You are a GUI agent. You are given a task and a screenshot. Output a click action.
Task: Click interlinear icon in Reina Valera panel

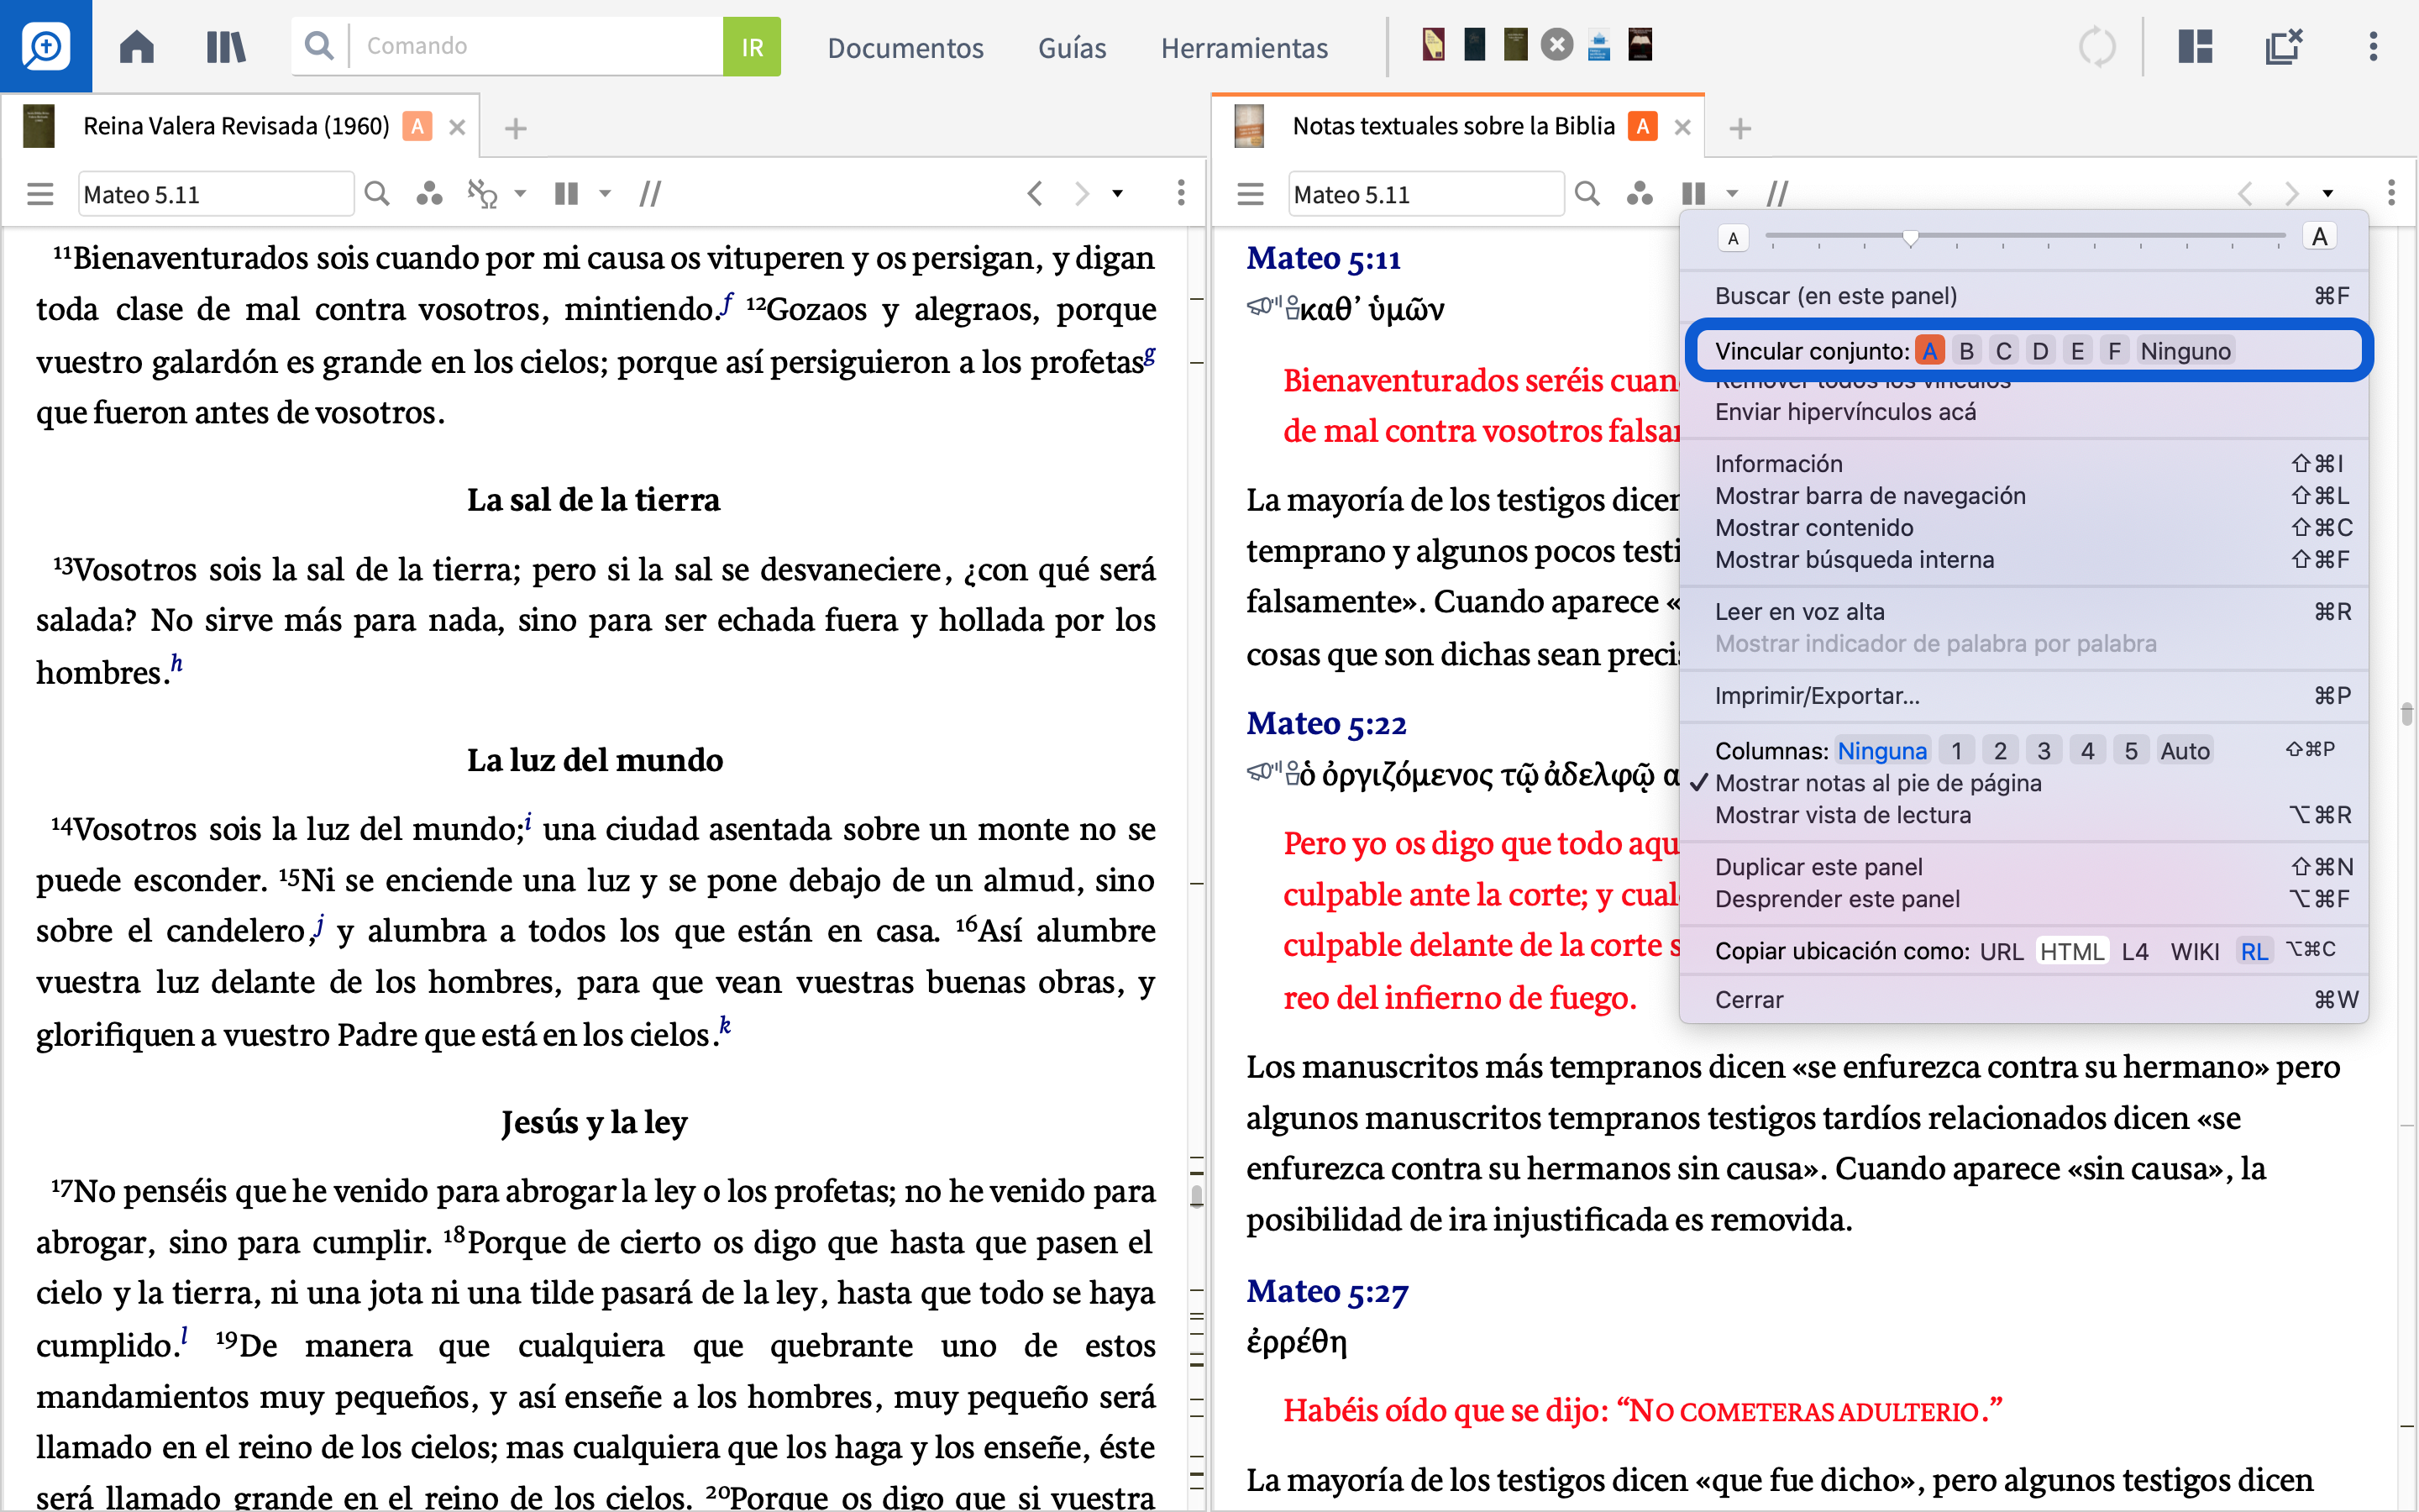(483, 193)
